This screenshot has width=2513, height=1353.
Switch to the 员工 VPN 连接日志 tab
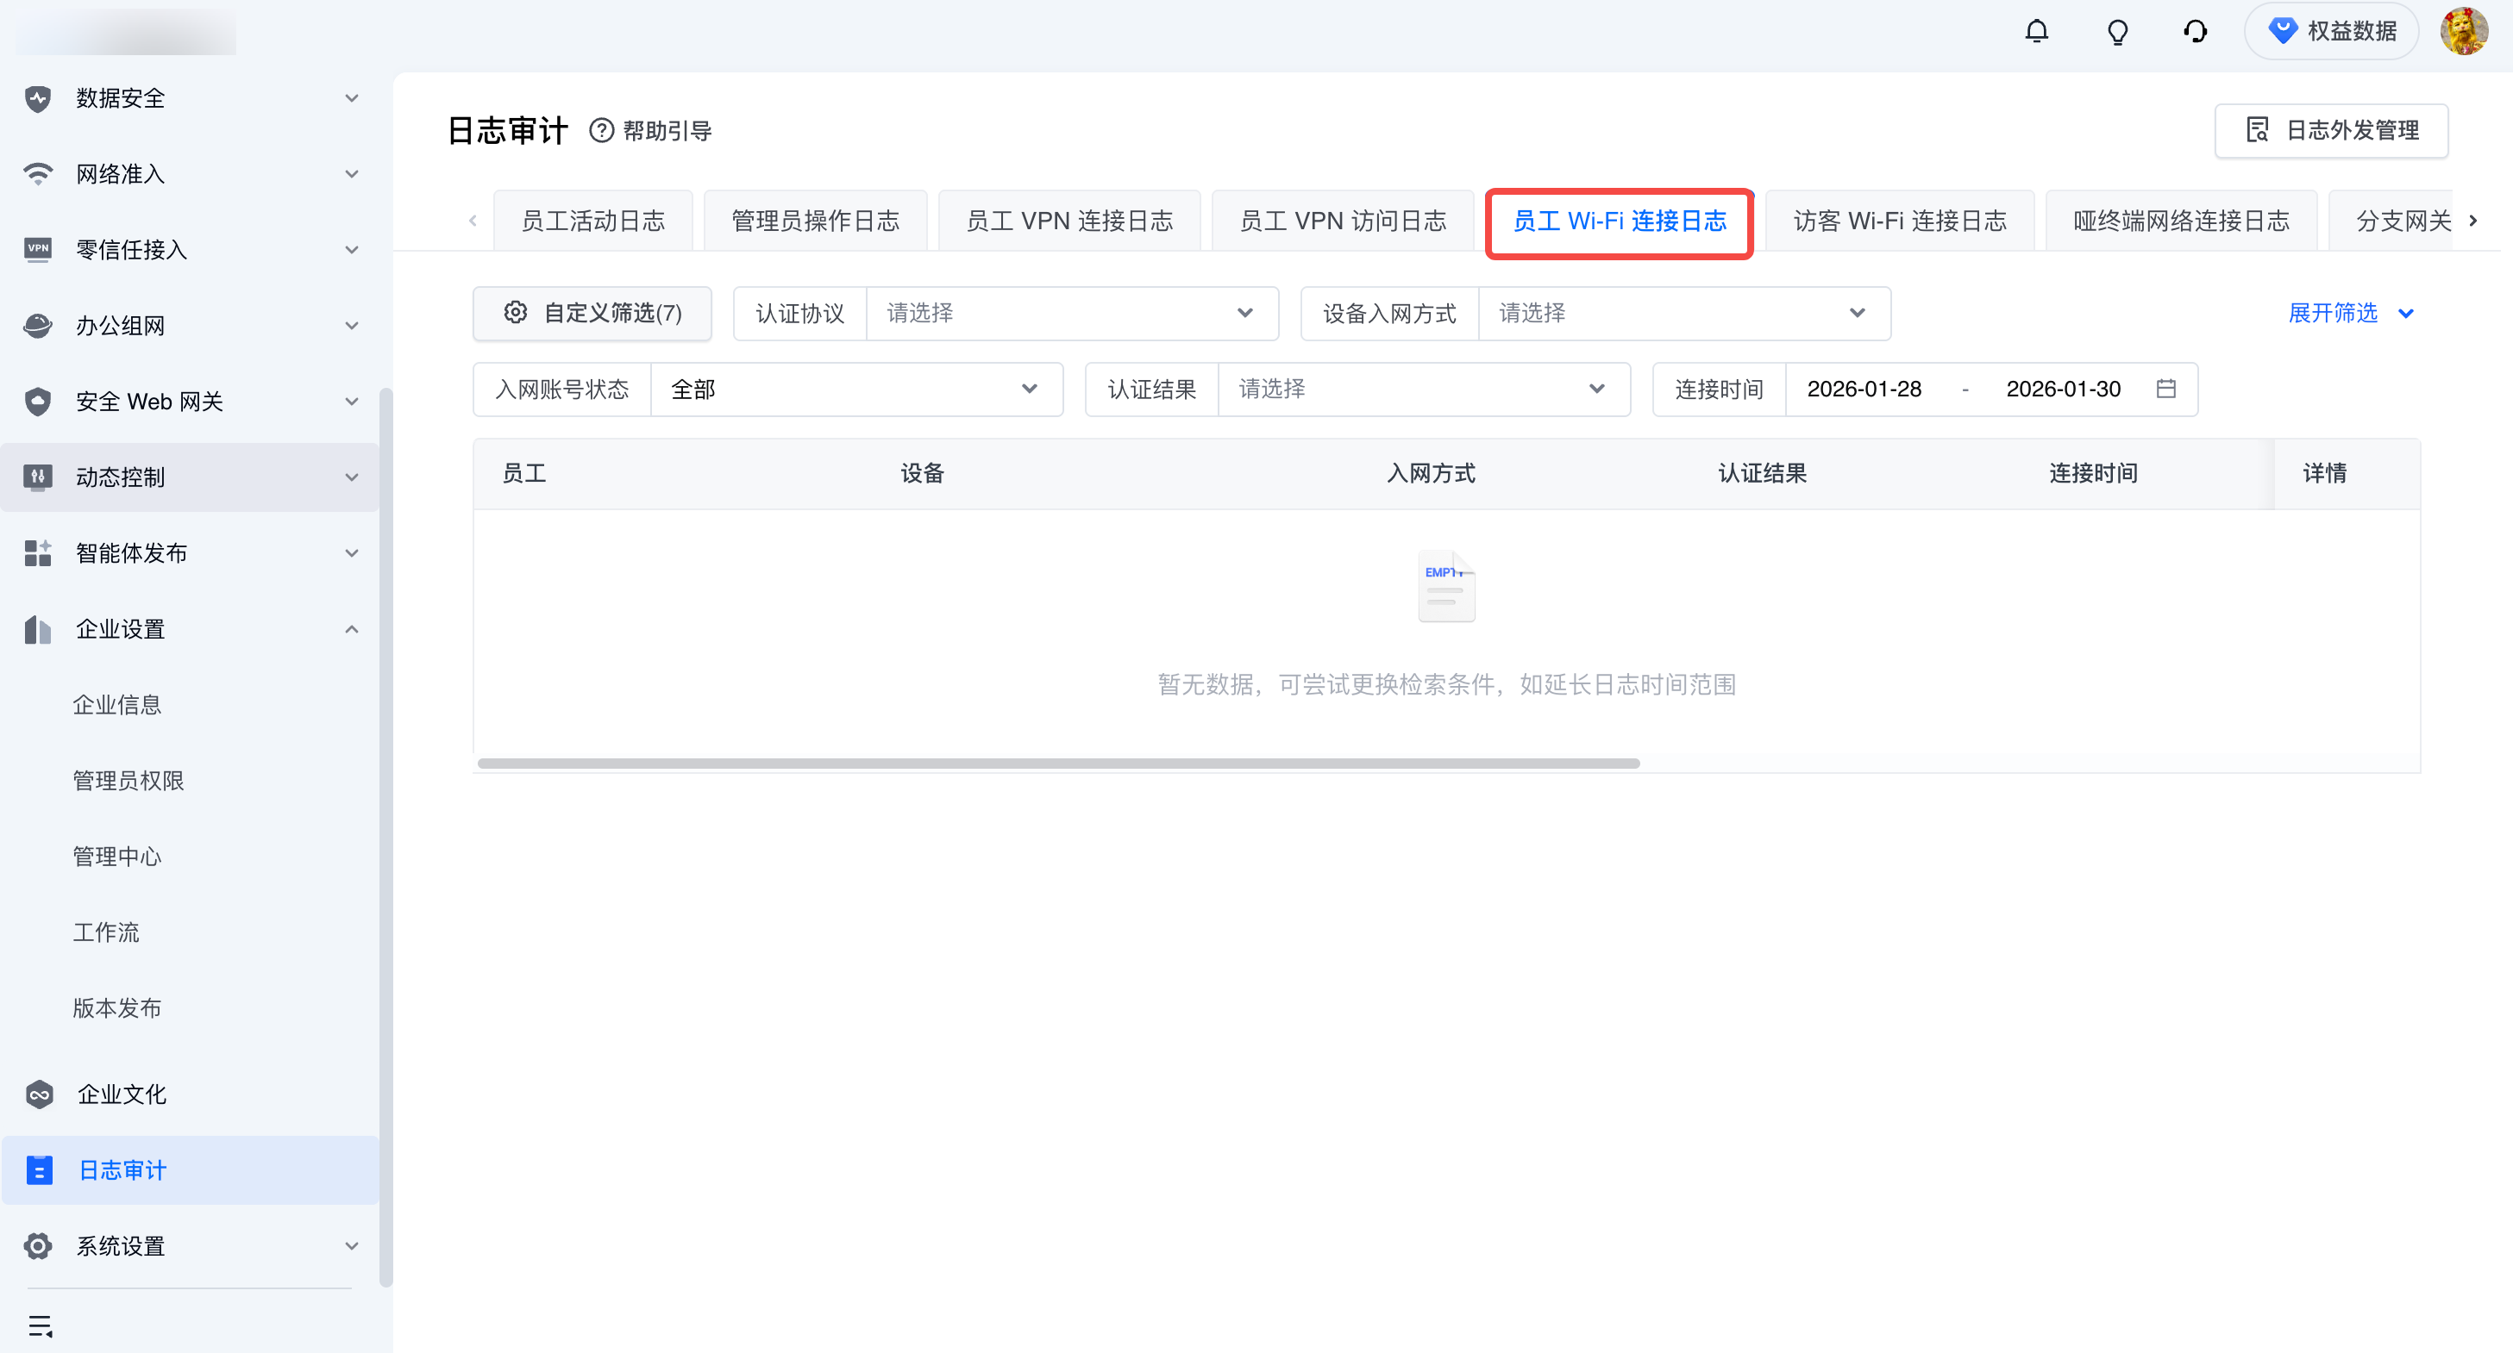pos(1069,221)
